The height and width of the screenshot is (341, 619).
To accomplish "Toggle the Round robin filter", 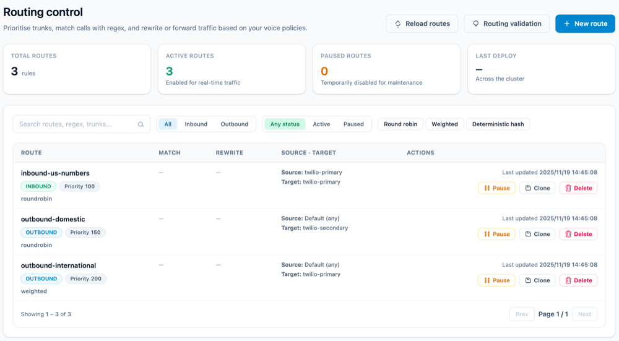I will tap(400, 124).
